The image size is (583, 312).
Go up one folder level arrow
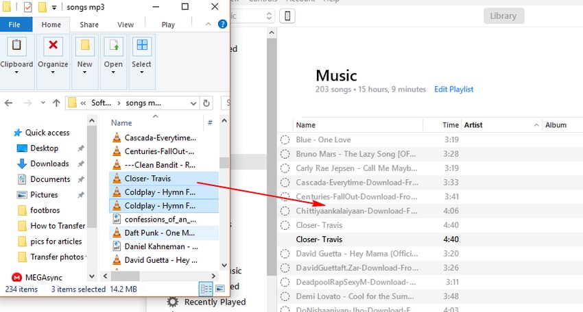point(56,103)
